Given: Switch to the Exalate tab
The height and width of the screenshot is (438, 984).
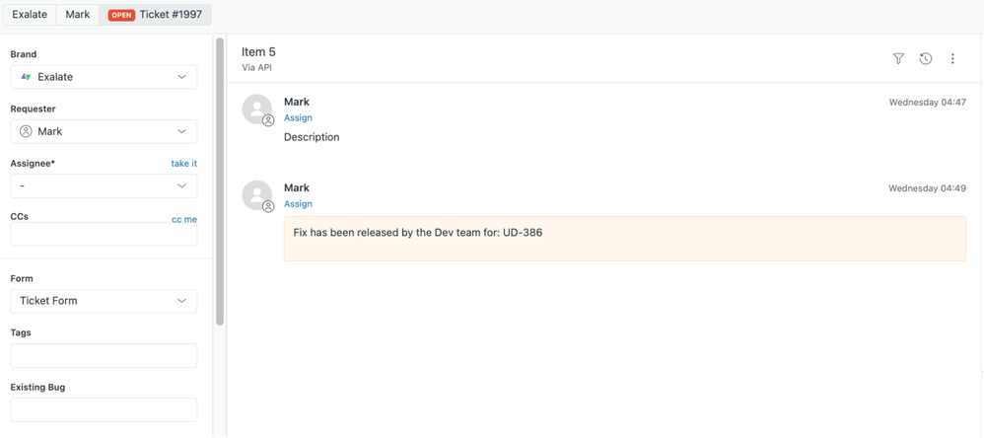Looking at the screenshot, I should pyautogui.click(x=30, y=15).
